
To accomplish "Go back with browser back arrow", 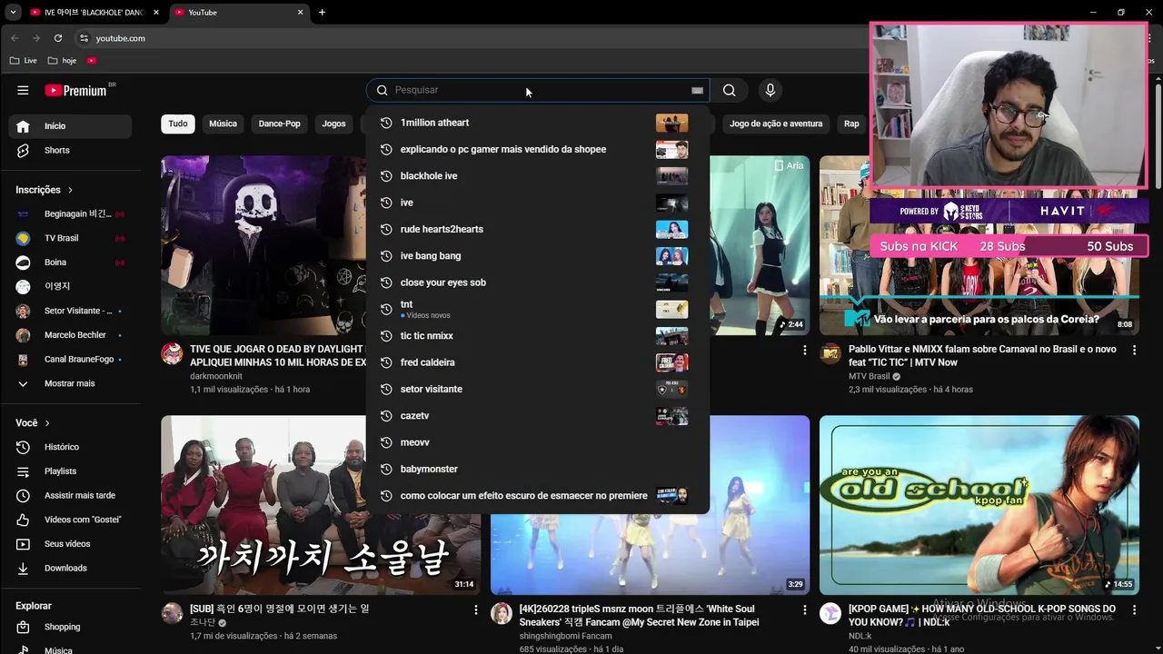I will click(x=15, y=38).
